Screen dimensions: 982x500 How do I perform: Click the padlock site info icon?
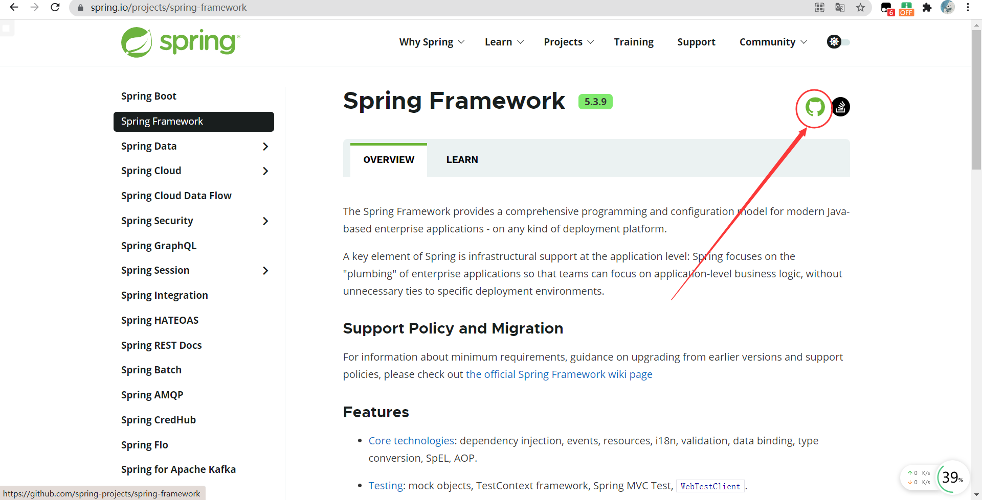80,8
